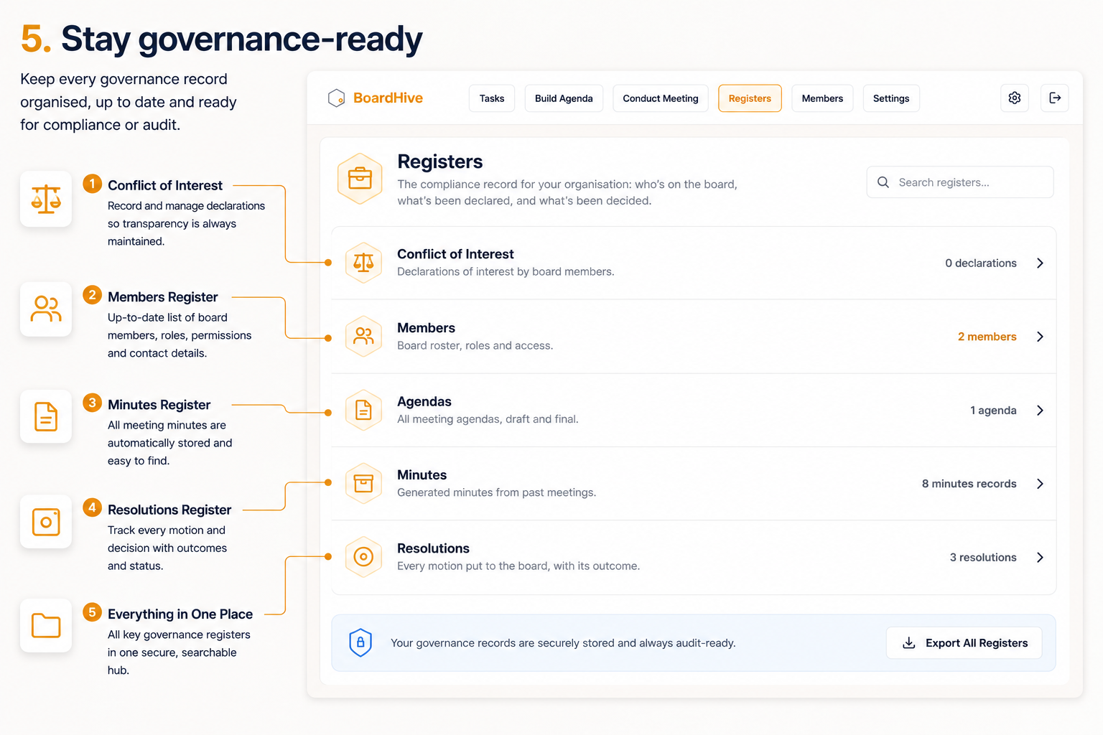Switch to the Build Agenda tab
1103x735 pixels.
point(564,98)
